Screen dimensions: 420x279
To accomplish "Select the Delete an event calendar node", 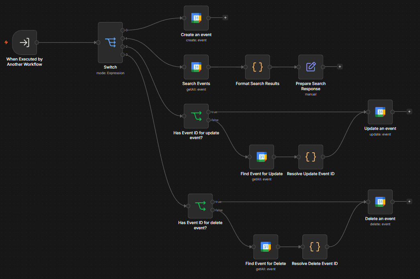I will click(380, 202).
